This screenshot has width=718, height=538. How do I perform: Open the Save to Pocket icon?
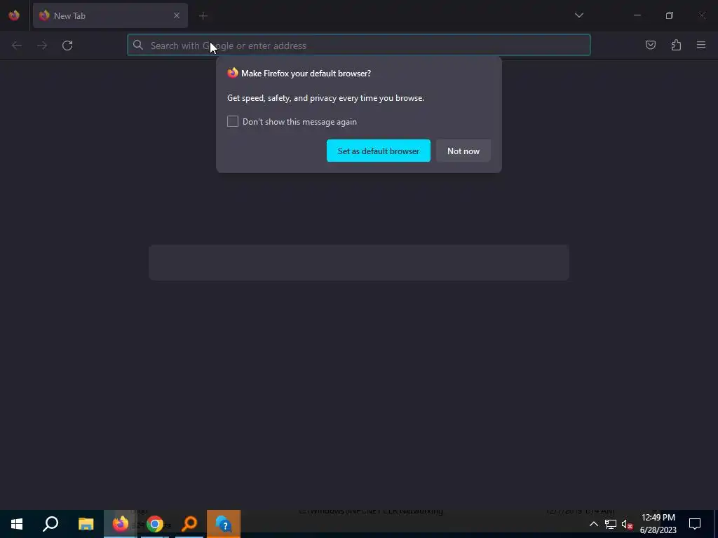click(x=650, y=45)
